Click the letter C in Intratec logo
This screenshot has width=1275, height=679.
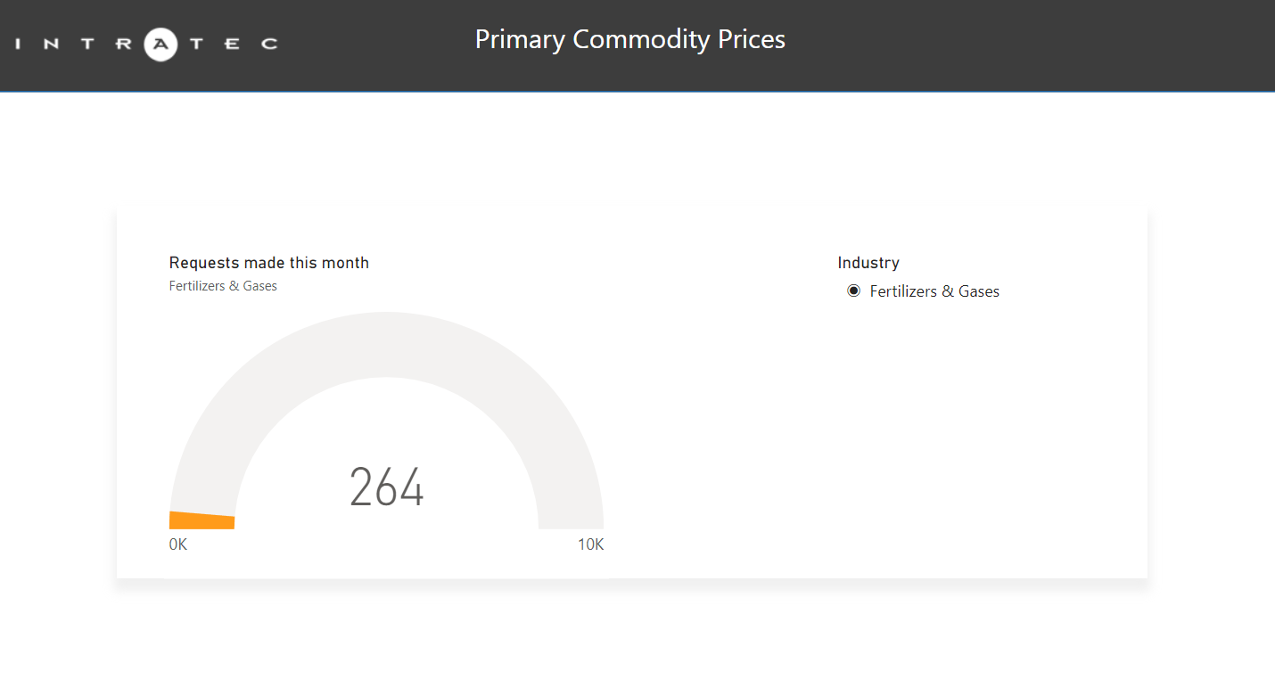(x=269, y=44)
